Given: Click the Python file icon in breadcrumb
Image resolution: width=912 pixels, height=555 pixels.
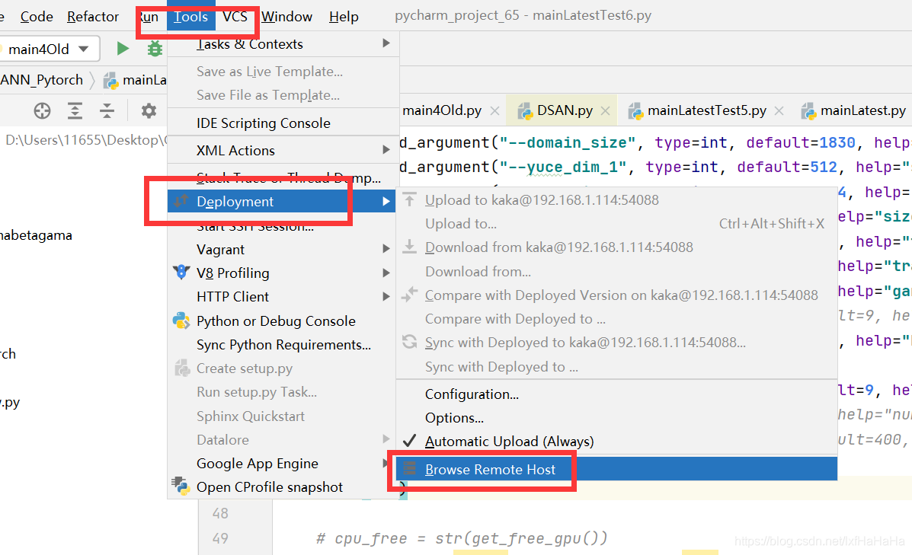Looking at the screenshot, I should (110, 80).
